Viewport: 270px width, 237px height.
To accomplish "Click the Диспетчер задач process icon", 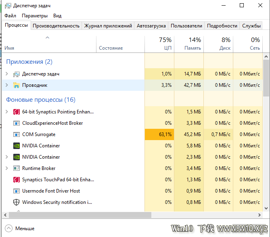I will pyautogui.click(x=17, y=74).
